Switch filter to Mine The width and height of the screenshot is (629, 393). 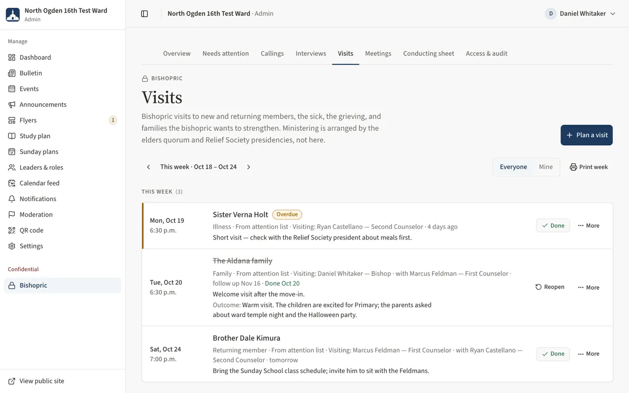coord(546,167)
